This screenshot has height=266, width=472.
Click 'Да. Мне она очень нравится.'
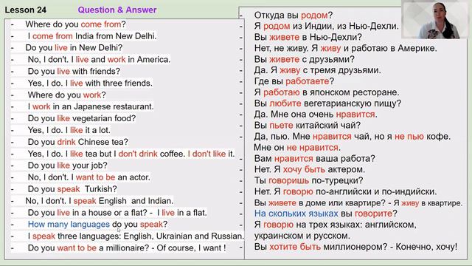[x=316, y=115]
